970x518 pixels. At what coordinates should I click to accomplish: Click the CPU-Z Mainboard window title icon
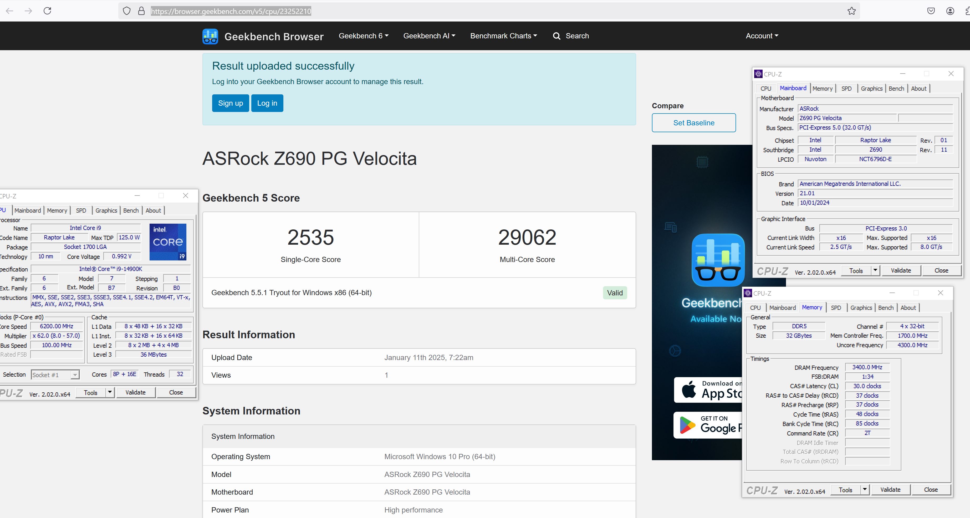[x=758, y=74]
